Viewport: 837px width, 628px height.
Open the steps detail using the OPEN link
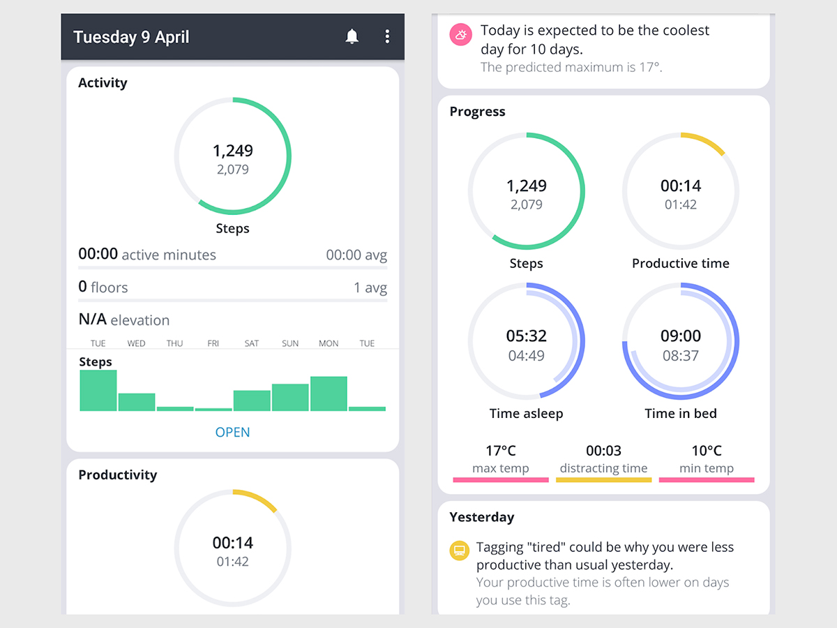(232, 432)
